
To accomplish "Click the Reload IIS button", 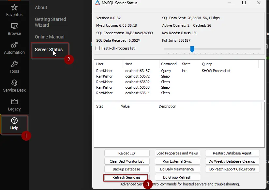I will pyautogui.click(x=127, y=153).
